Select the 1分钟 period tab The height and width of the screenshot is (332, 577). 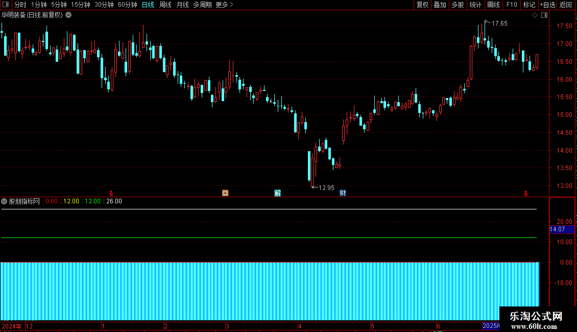(39, 5)
